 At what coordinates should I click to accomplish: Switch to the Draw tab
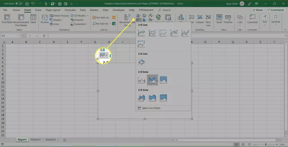38,10
